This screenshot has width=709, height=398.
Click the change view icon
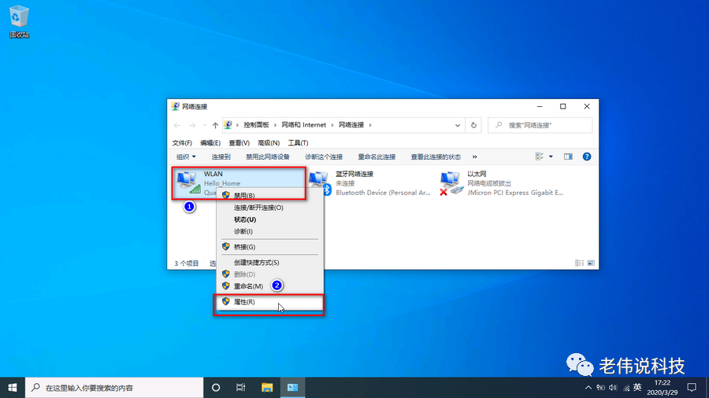(x=539, y=157)
